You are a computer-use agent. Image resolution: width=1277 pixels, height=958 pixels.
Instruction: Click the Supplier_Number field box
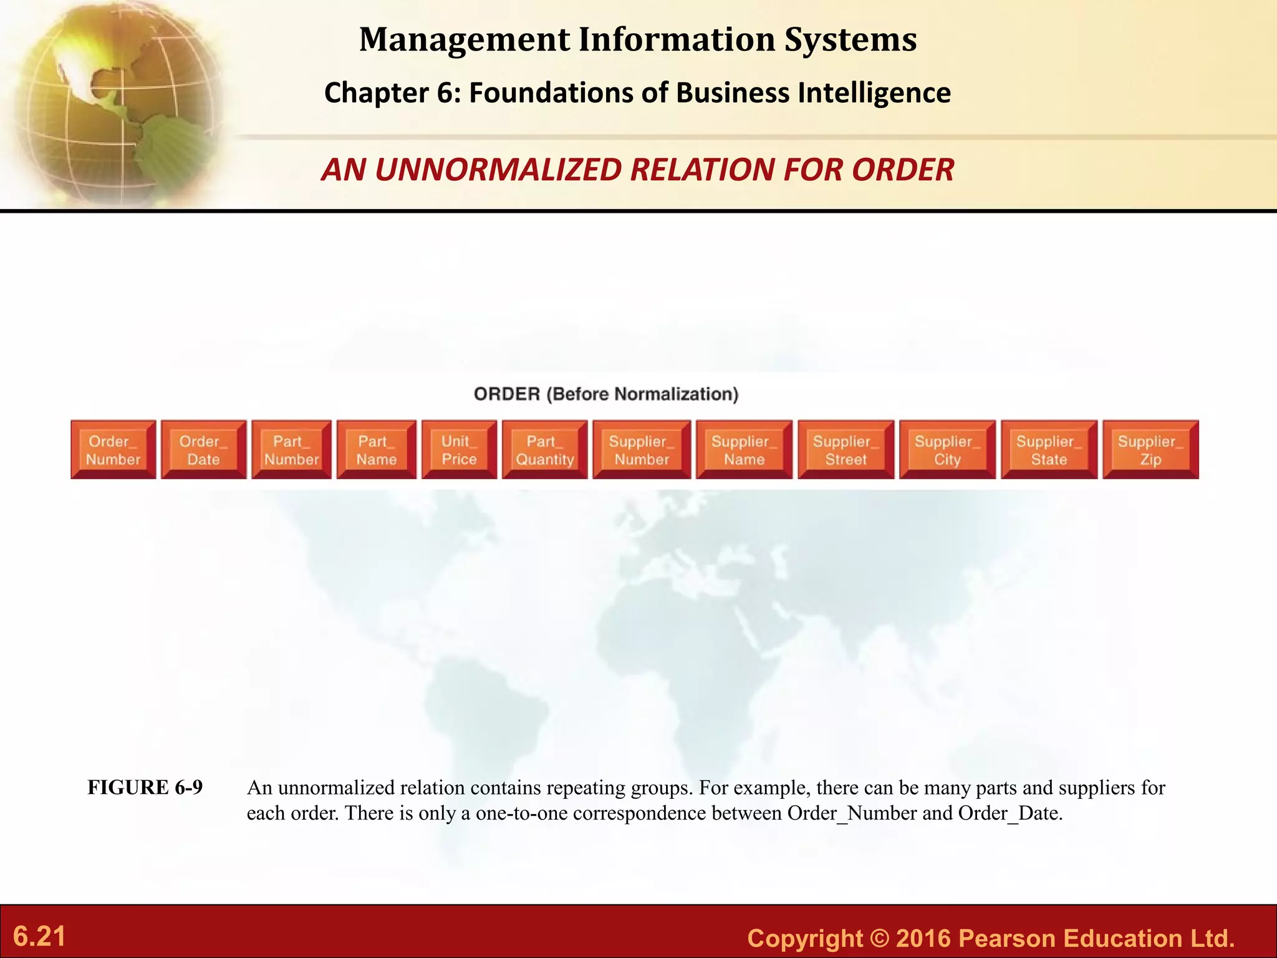(642, 450)
